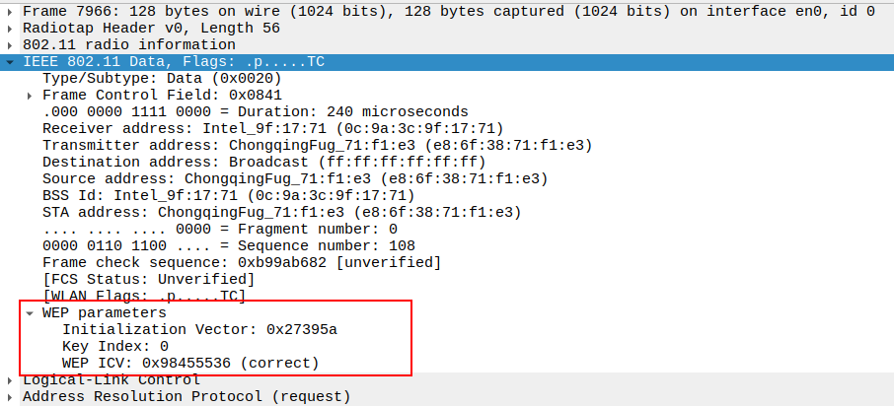Collapse the WEP parameters section

(x=31, y=313)
